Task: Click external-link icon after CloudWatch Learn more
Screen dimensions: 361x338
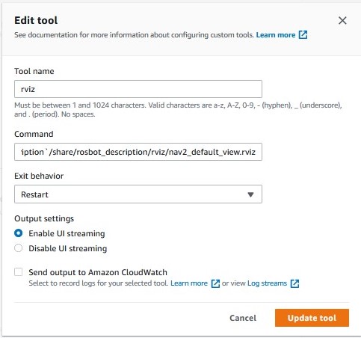Action: coord(215,283)
